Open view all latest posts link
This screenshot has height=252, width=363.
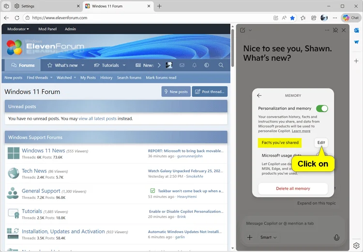point(97,119)
